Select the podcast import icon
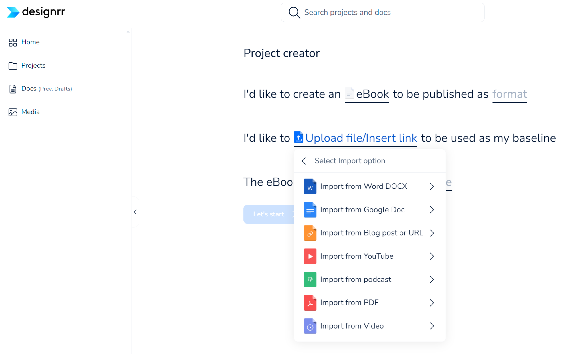 coord(310,279)
